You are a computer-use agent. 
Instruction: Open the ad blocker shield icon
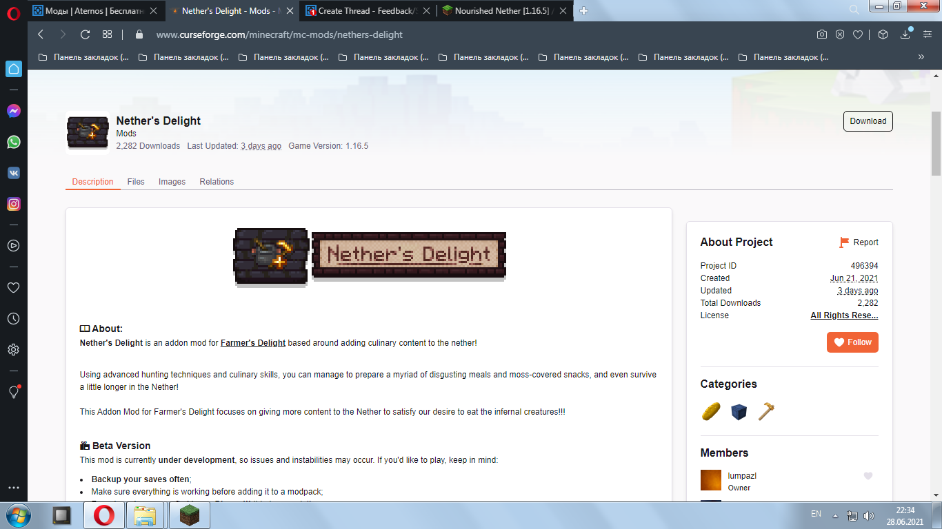pos(840,34)
